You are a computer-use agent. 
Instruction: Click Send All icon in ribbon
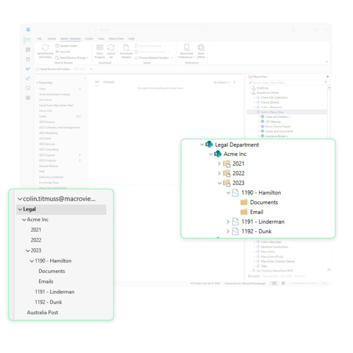58,52
